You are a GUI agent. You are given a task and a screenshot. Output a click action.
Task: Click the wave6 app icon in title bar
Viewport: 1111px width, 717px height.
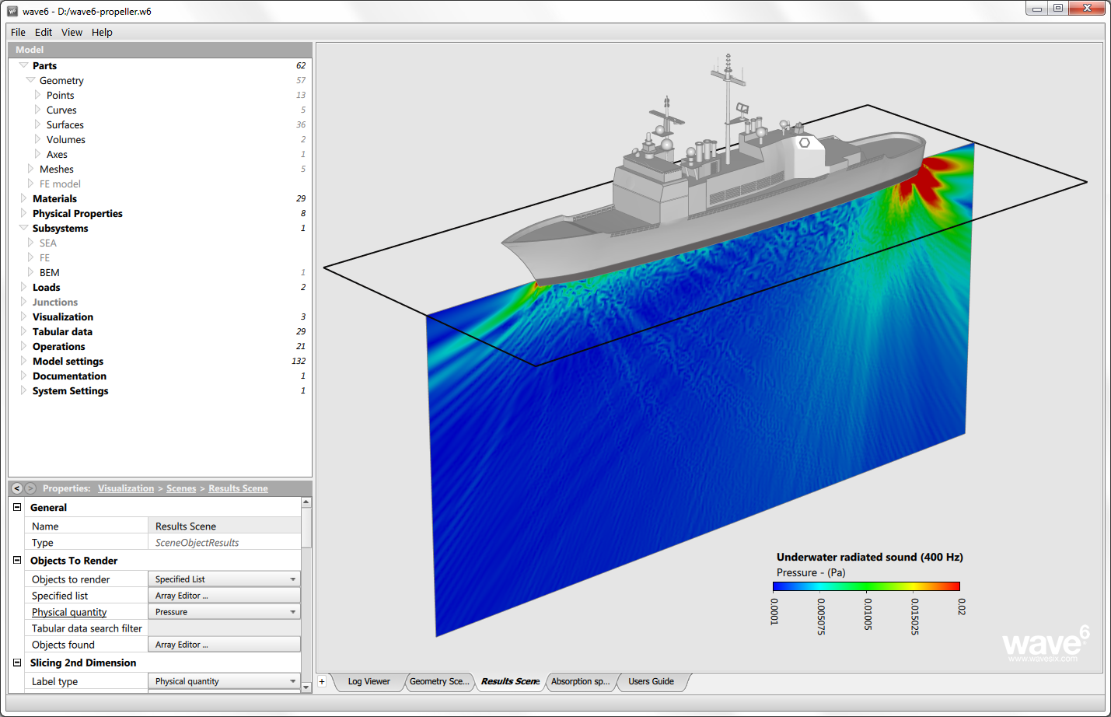point(12,11)
